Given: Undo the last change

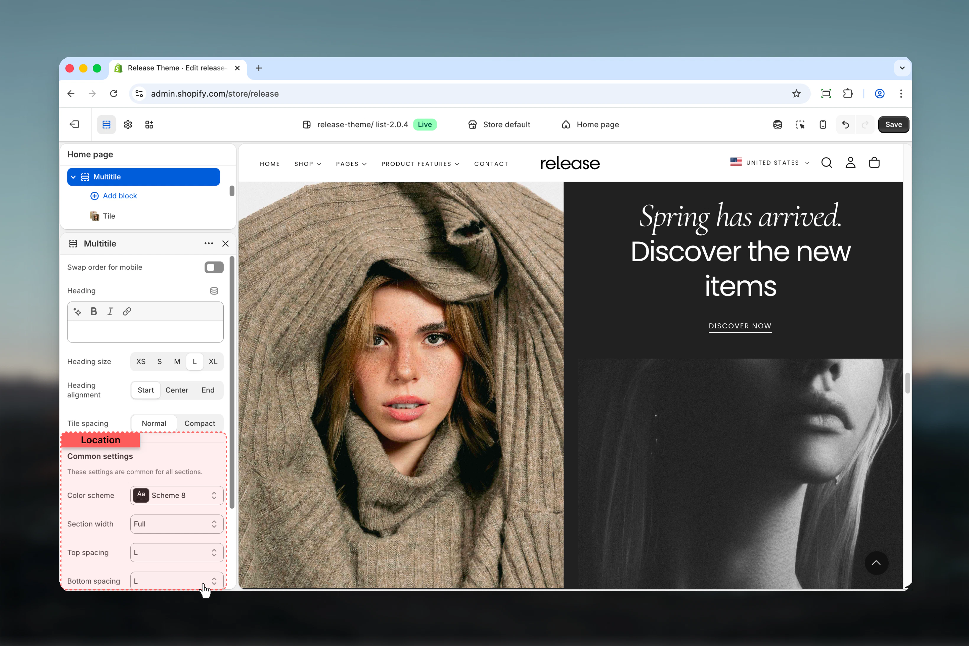Looking at the screenshot, I should (x=846, y=124).
